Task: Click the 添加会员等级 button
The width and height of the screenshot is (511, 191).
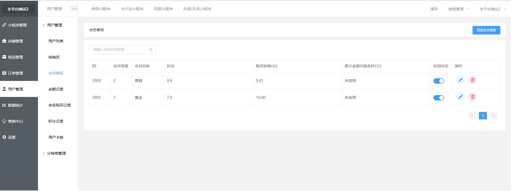Action: 486,30
